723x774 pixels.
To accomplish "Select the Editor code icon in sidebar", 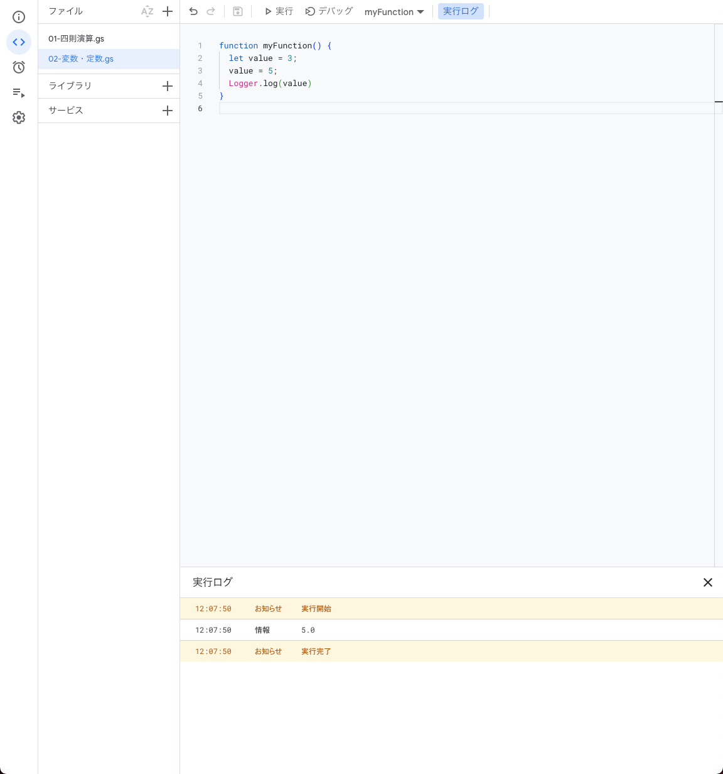I will [x=19, y=42].
